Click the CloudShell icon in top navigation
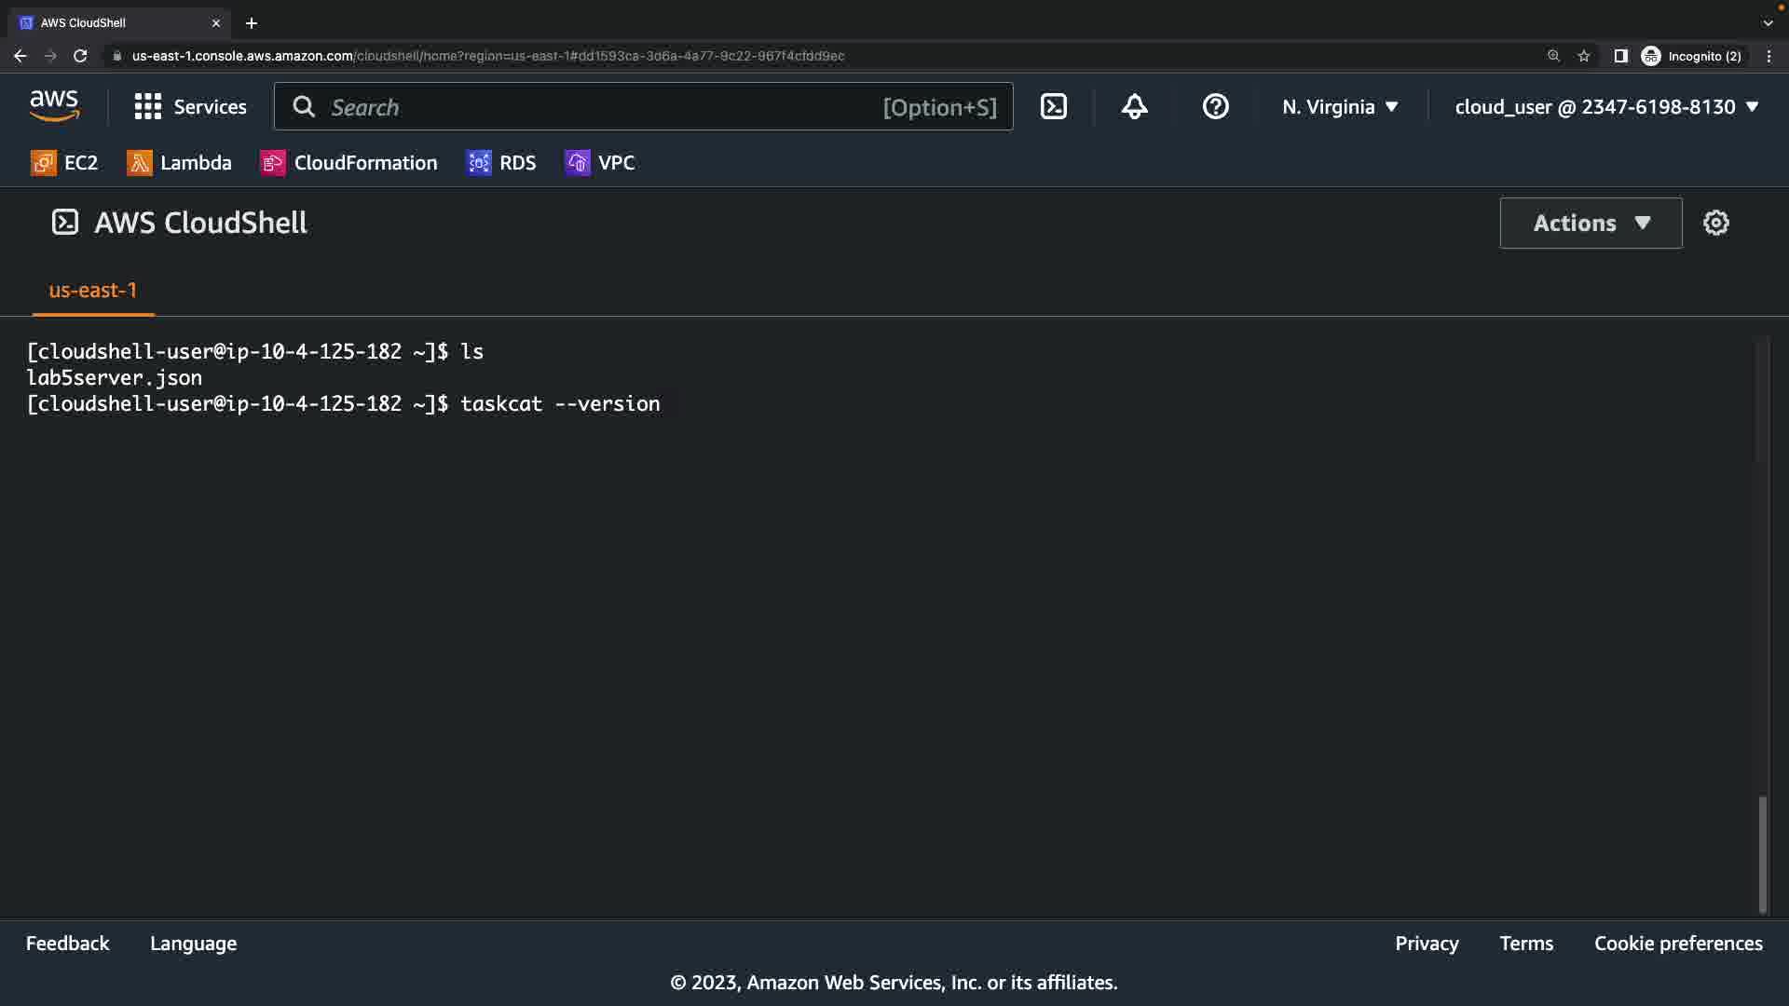 coord(1054,107)
